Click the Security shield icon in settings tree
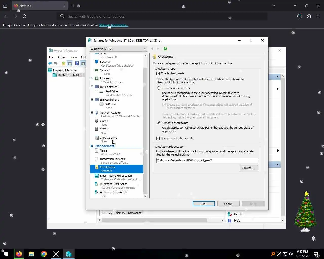The image size is (324, 259). coord(96,62)
